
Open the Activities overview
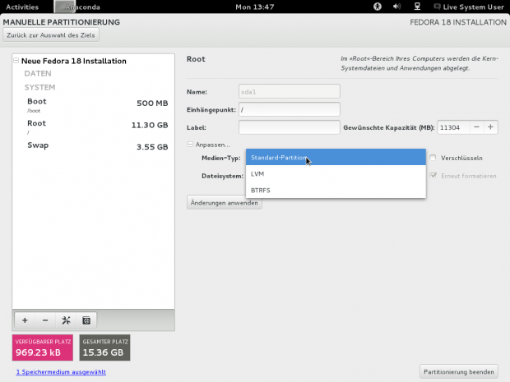22,7
